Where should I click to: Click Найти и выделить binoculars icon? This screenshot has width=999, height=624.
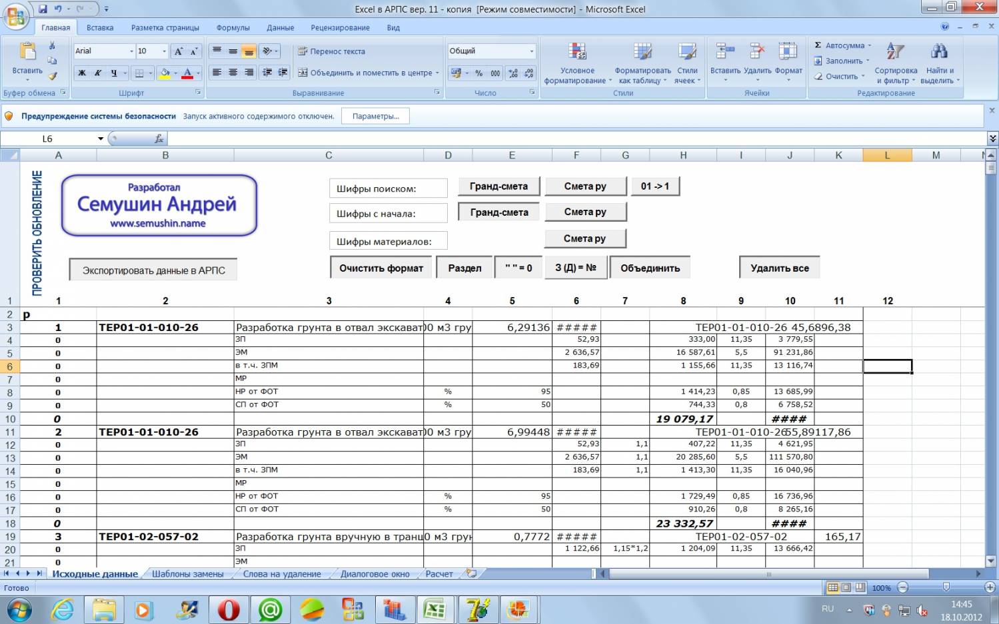(939, 64)
